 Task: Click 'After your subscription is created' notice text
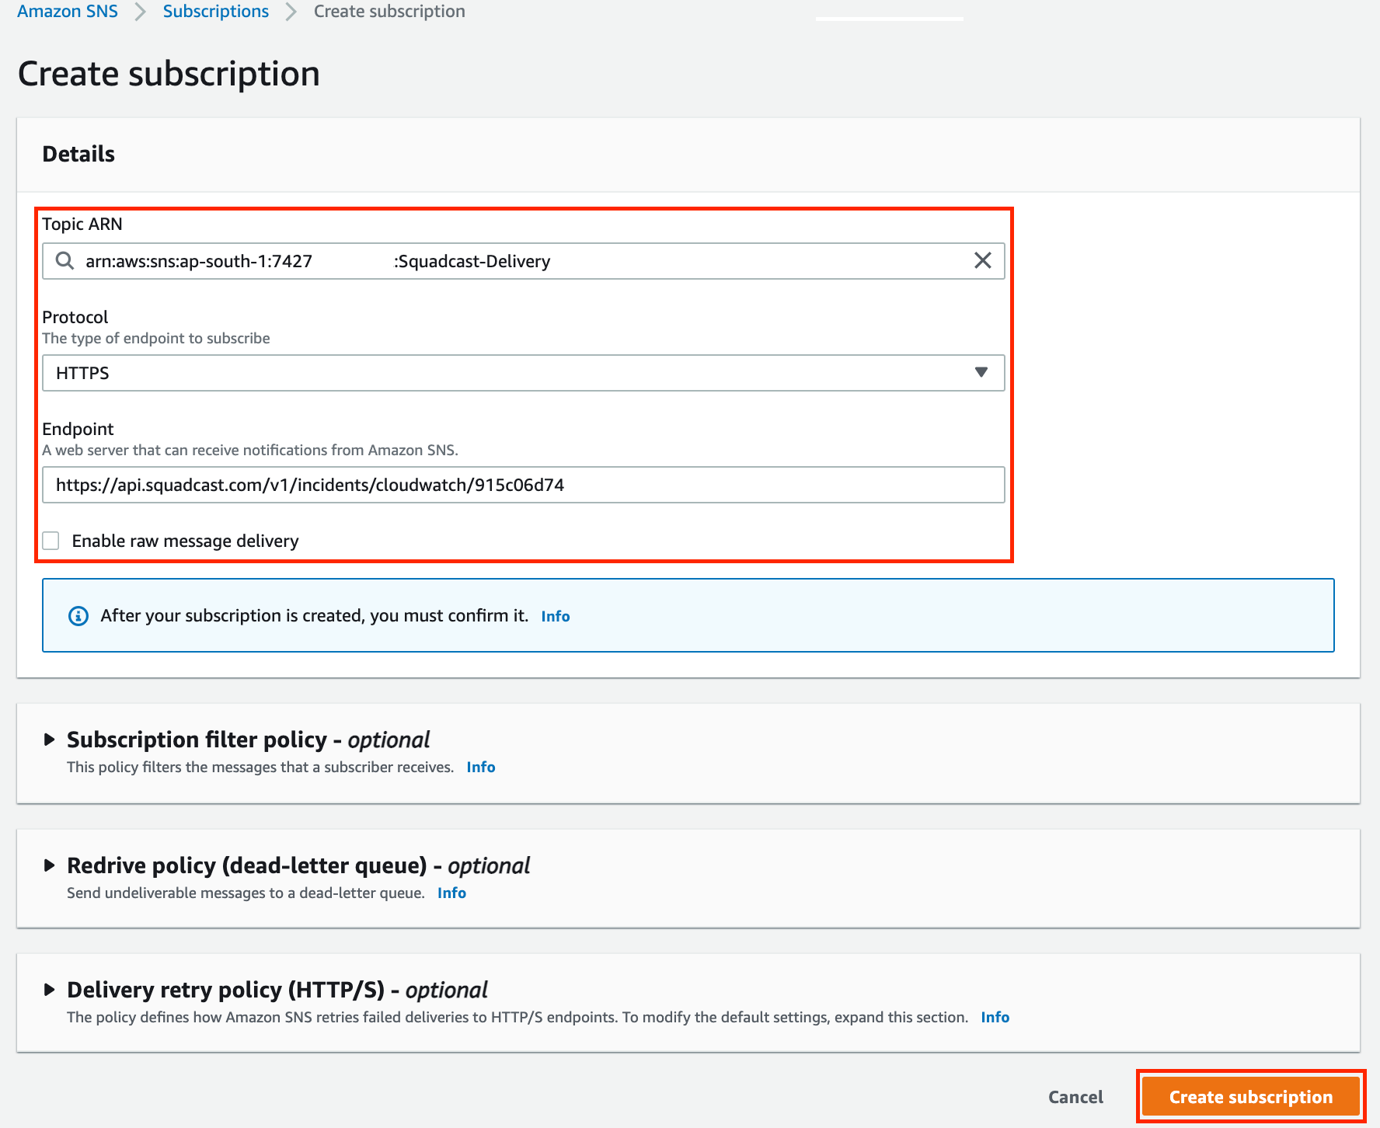[315, 616]
